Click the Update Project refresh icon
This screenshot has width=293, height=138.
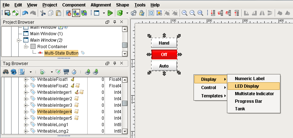[15, 13]
